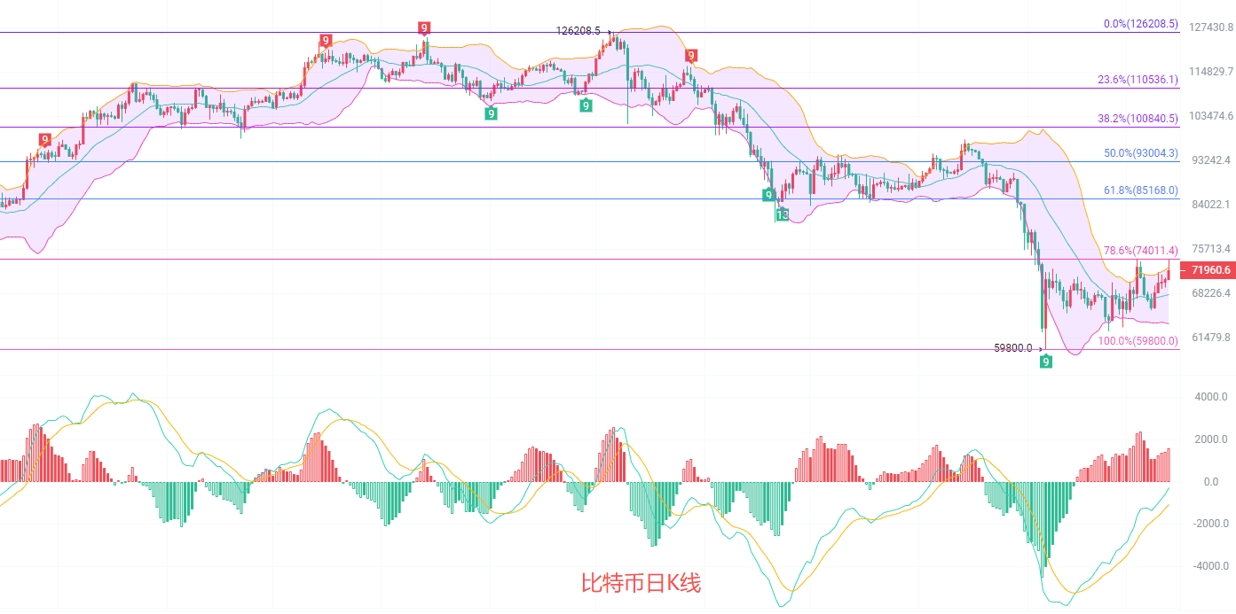This screenshot has width=1236, height=614.
Task: Click the rightmost red 9 signal marker
Action: pos(690,55)
